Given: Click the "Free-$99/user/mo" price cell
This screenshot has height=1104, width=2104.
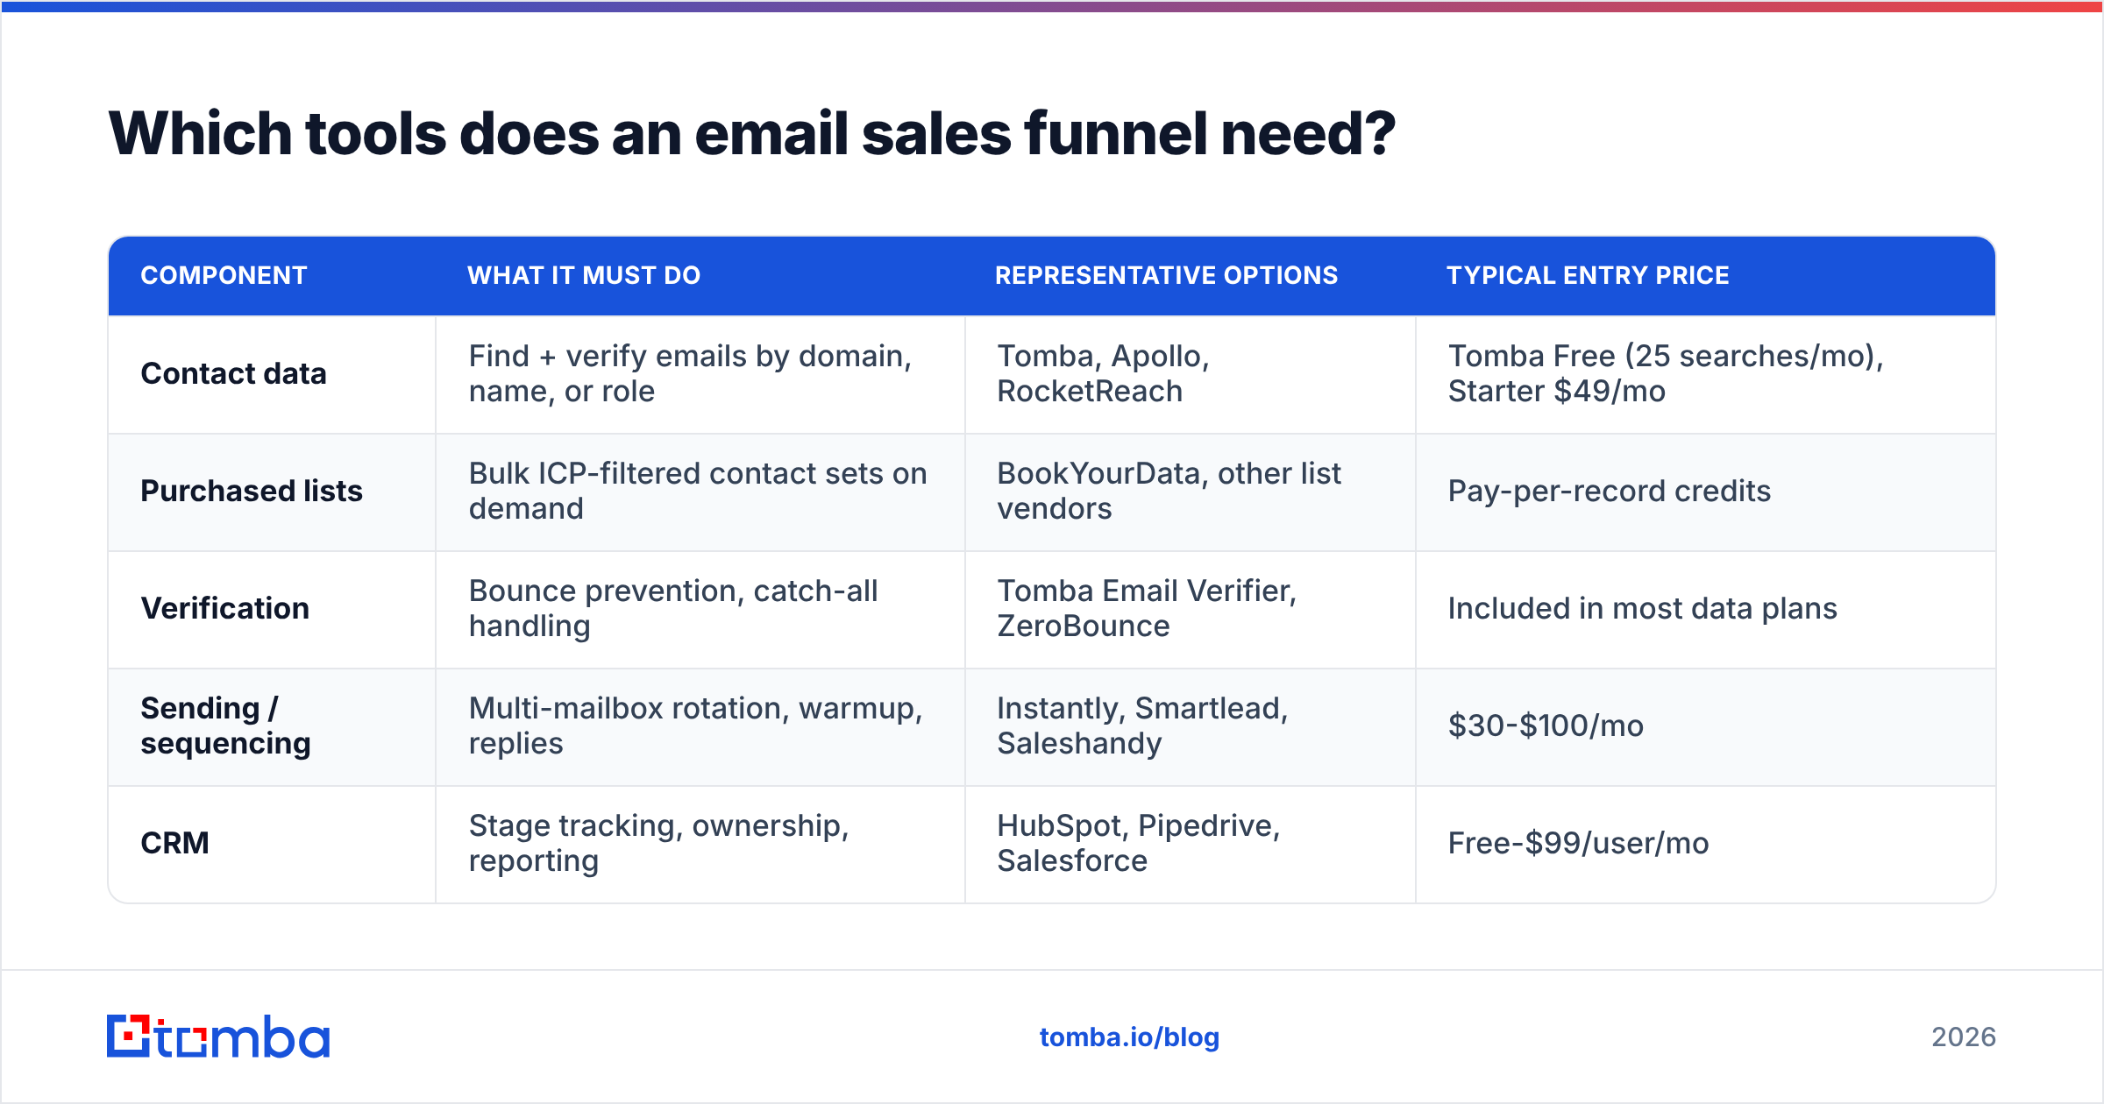Looking at the screenshot, I should (x=1705, y=844).
